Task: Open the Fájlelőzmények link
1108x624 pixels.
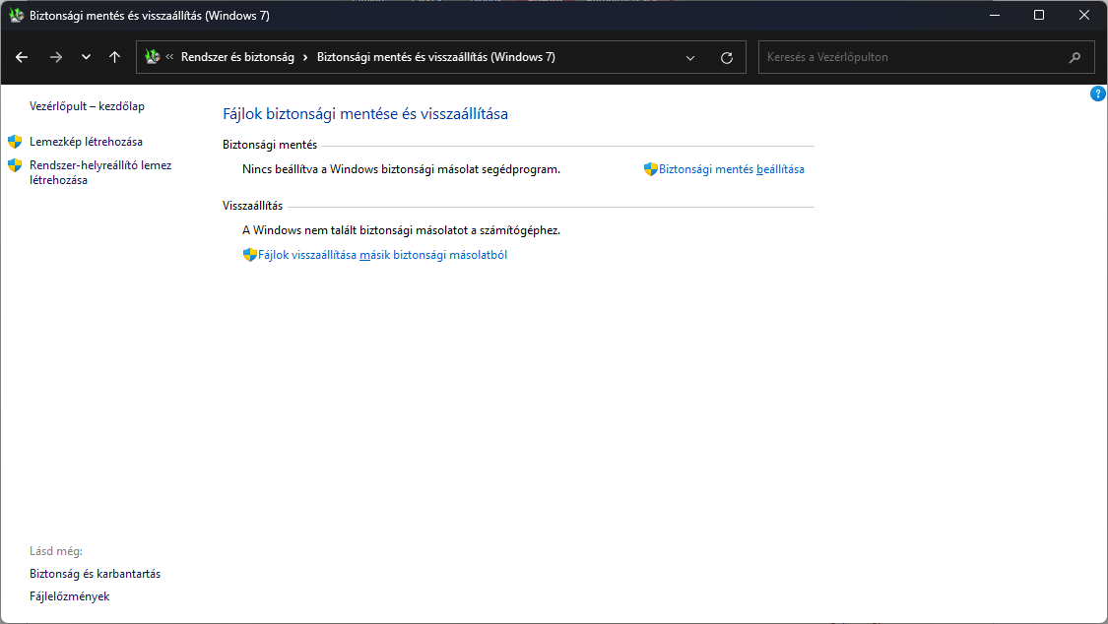Action: pos(69,596)
